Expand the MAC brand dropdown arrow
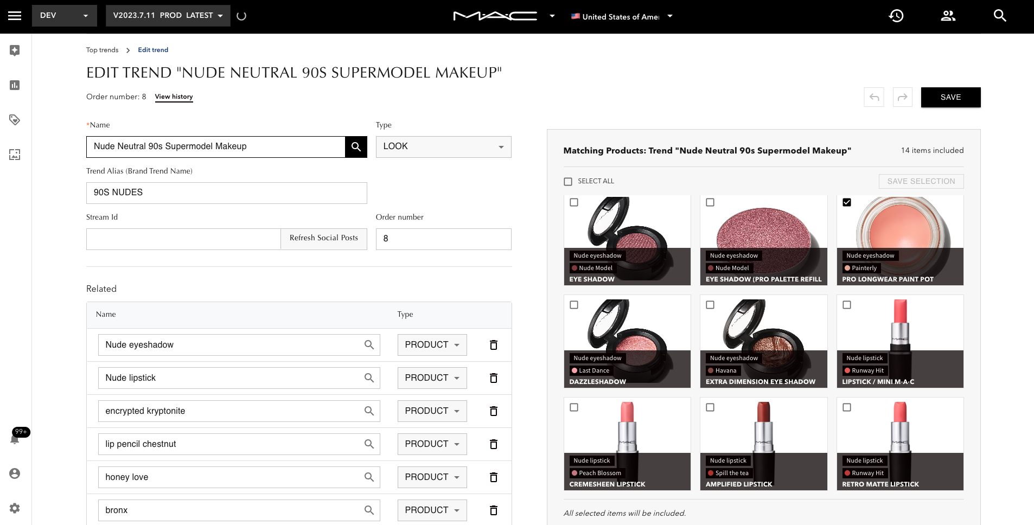This screenshot has height=525, width=1034. point(552,16)
